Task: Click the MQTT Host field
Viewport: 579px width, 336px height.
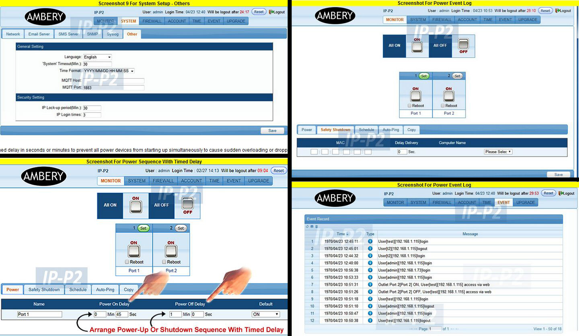Action: coord(113,81)
